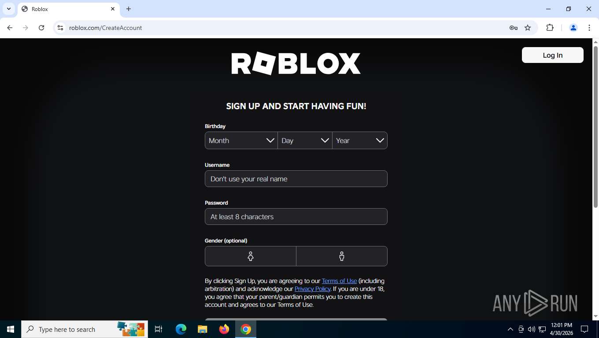
Task: Click the Password input field
Action: click(x=296, y=217)
